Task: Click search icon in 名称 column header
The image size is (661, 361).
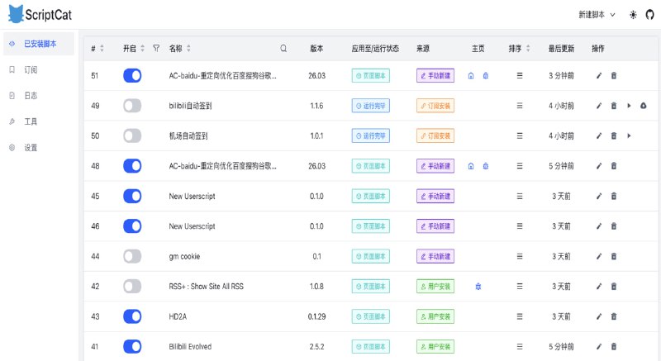Action: click(283, 49)
